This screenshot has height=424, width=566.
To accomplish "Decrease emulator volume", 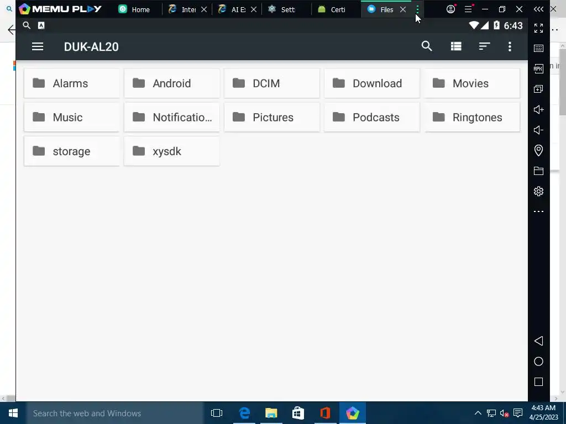I will click(x=538, y=130).
